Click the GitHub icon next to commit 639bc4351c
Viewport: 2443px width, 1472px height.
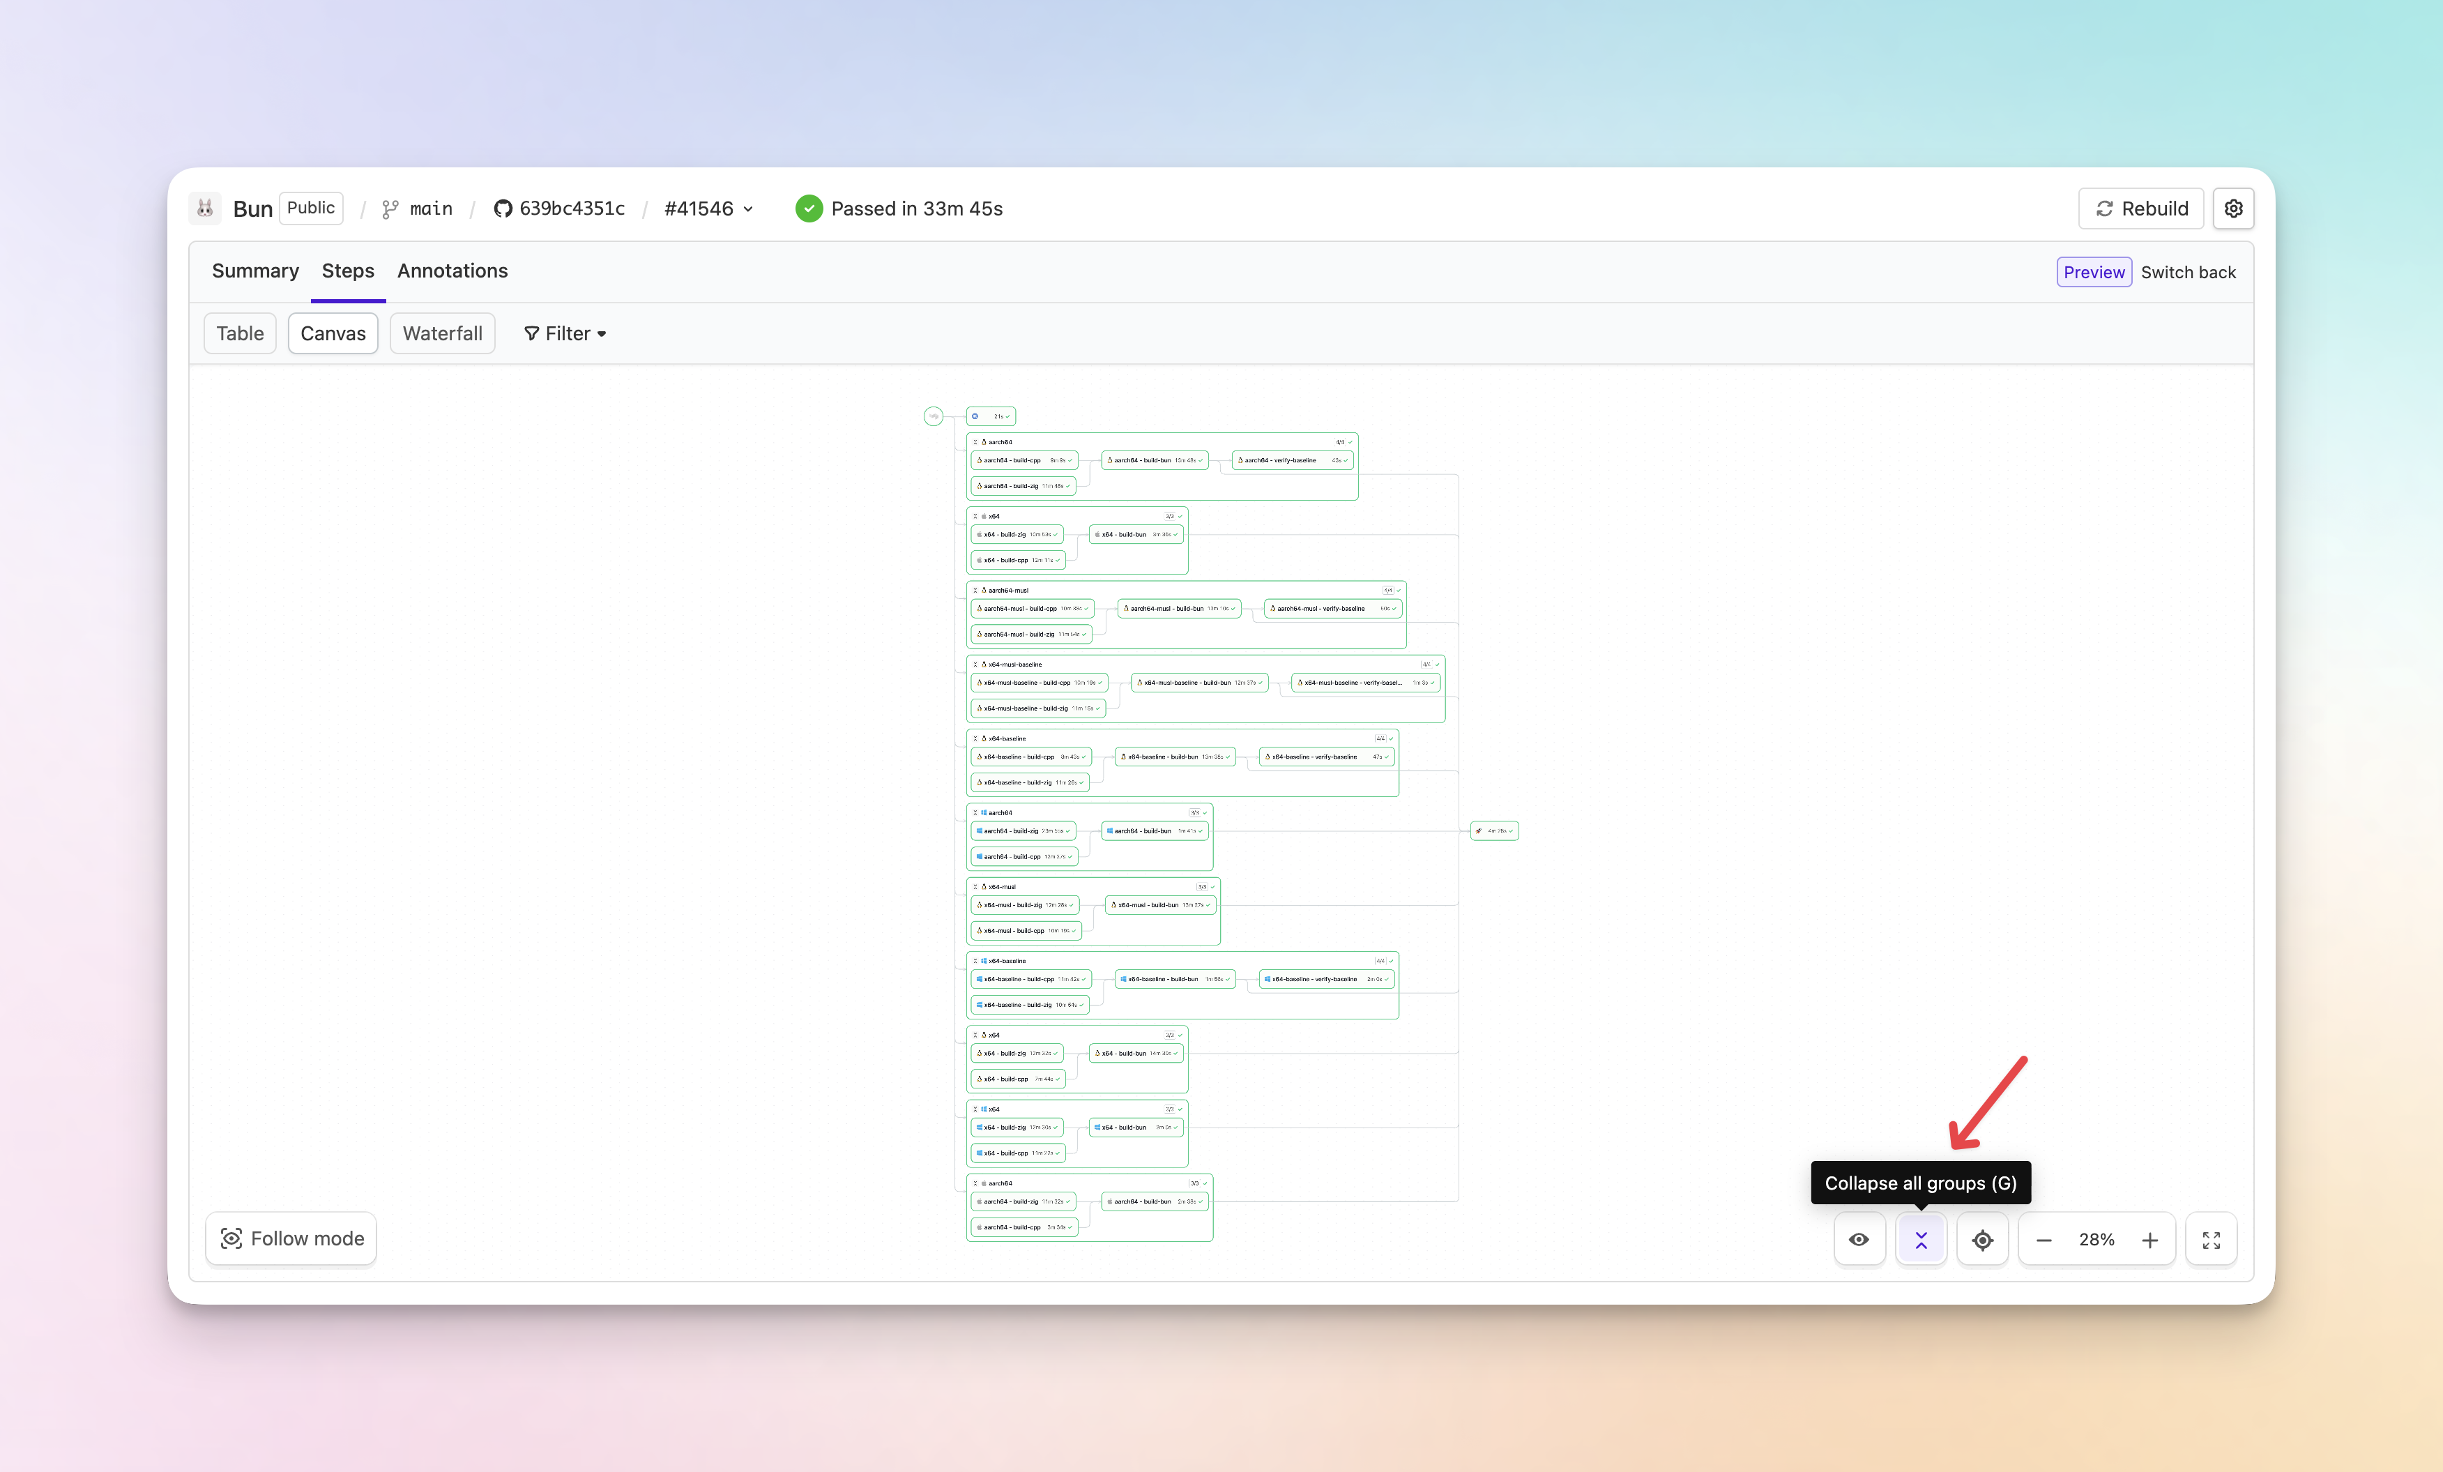(503, 208)
